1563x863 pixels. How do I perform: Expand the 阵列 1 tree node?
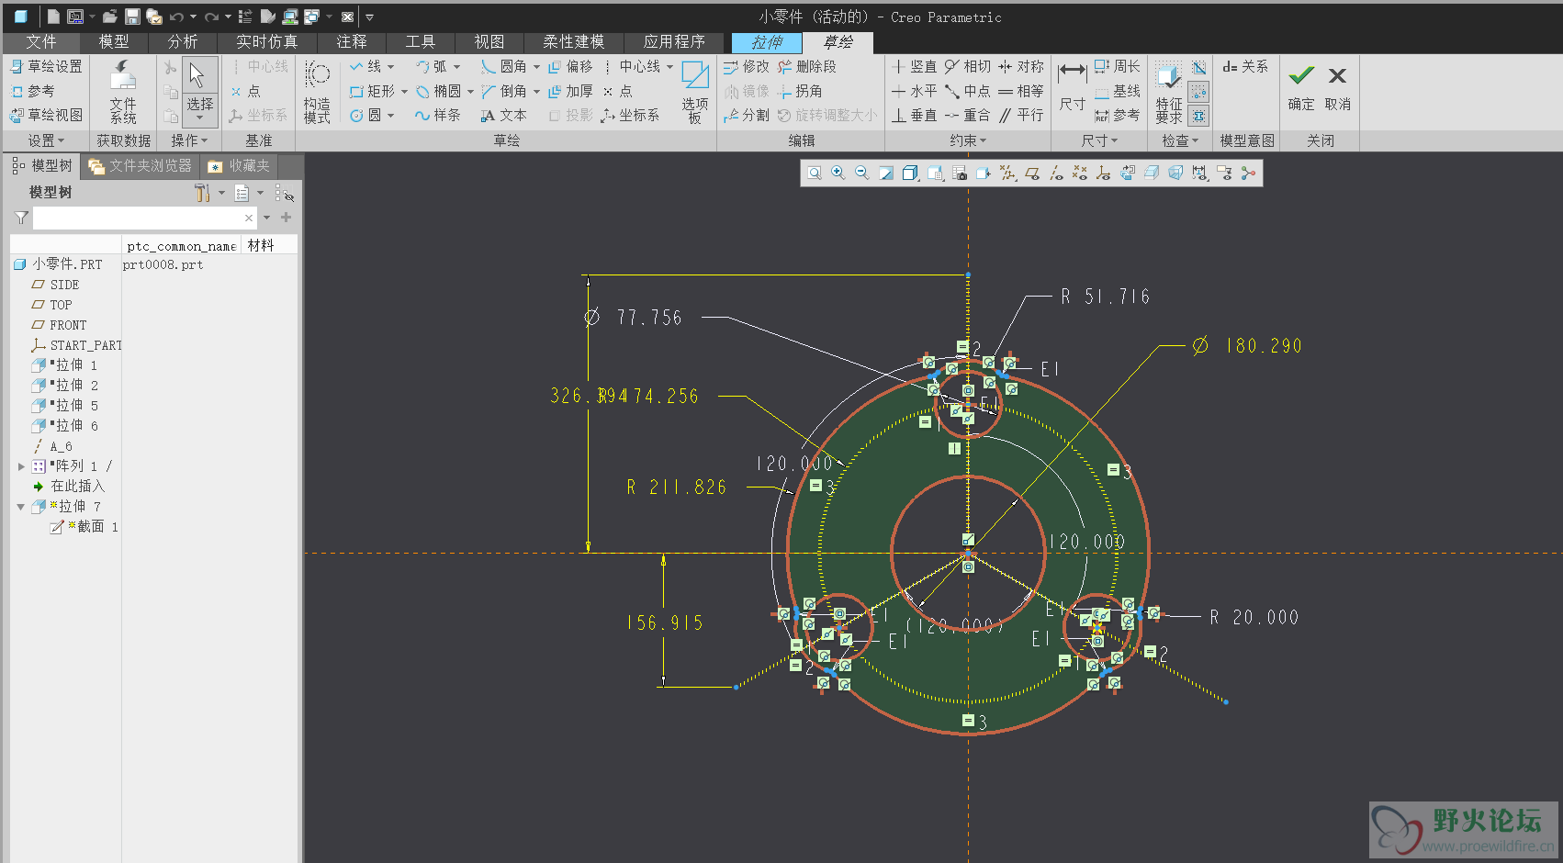pos(21,466)
